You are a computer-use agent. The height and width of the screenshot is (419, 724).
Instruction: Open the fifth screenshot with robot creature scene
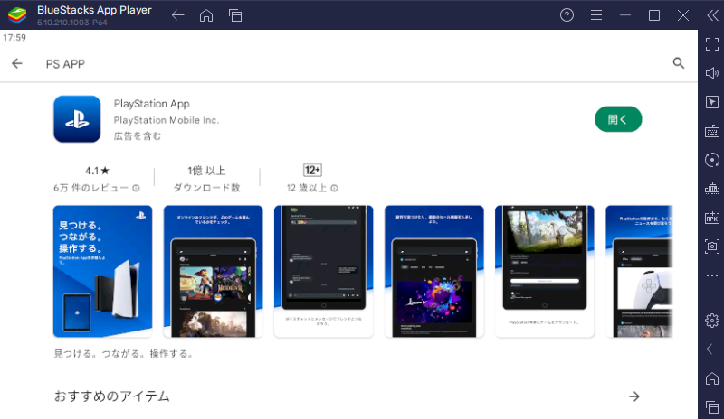pyautogui.click(x=545, y=272)
